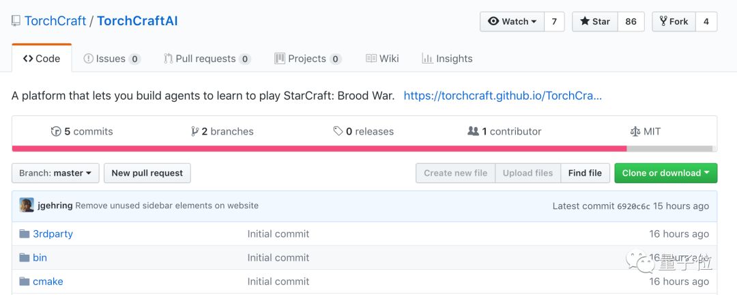
Task: Open the Wiki tab
Action: [382, 59]
